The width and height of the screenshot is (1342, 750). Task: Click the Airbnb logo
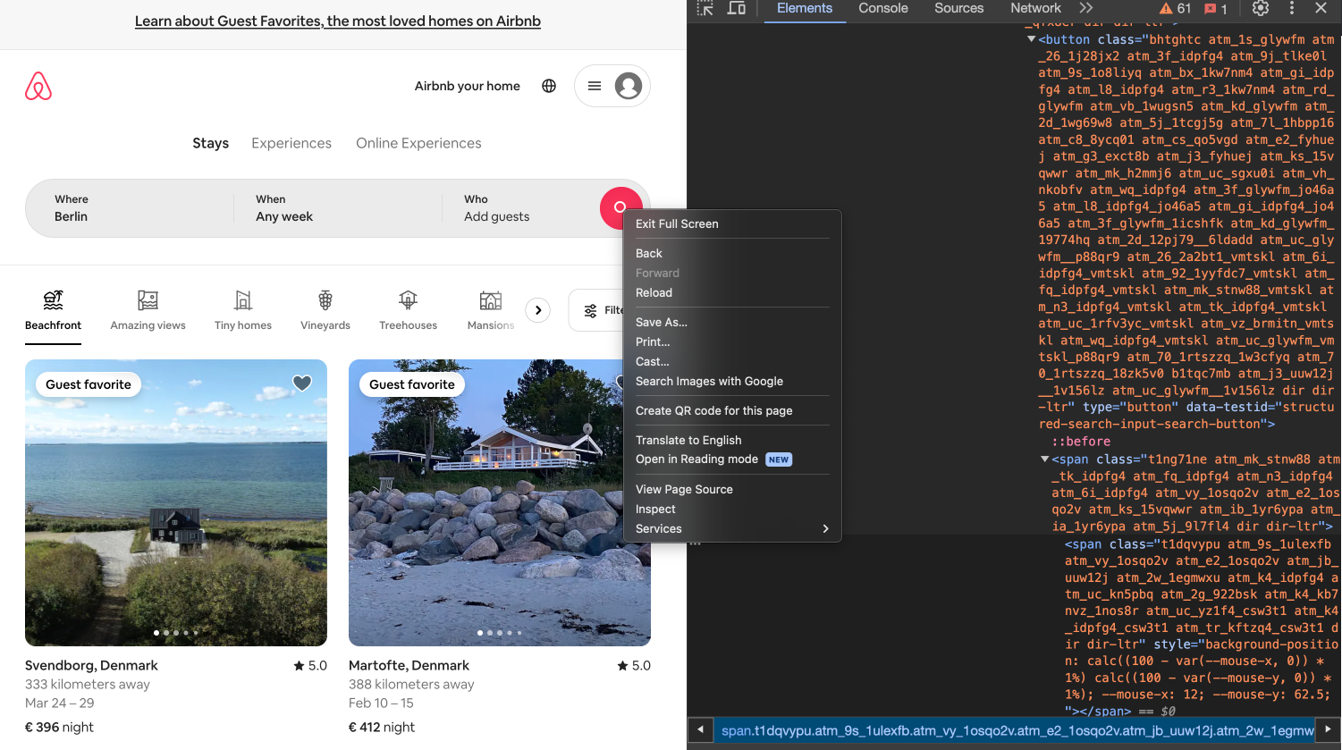(38, 86)
